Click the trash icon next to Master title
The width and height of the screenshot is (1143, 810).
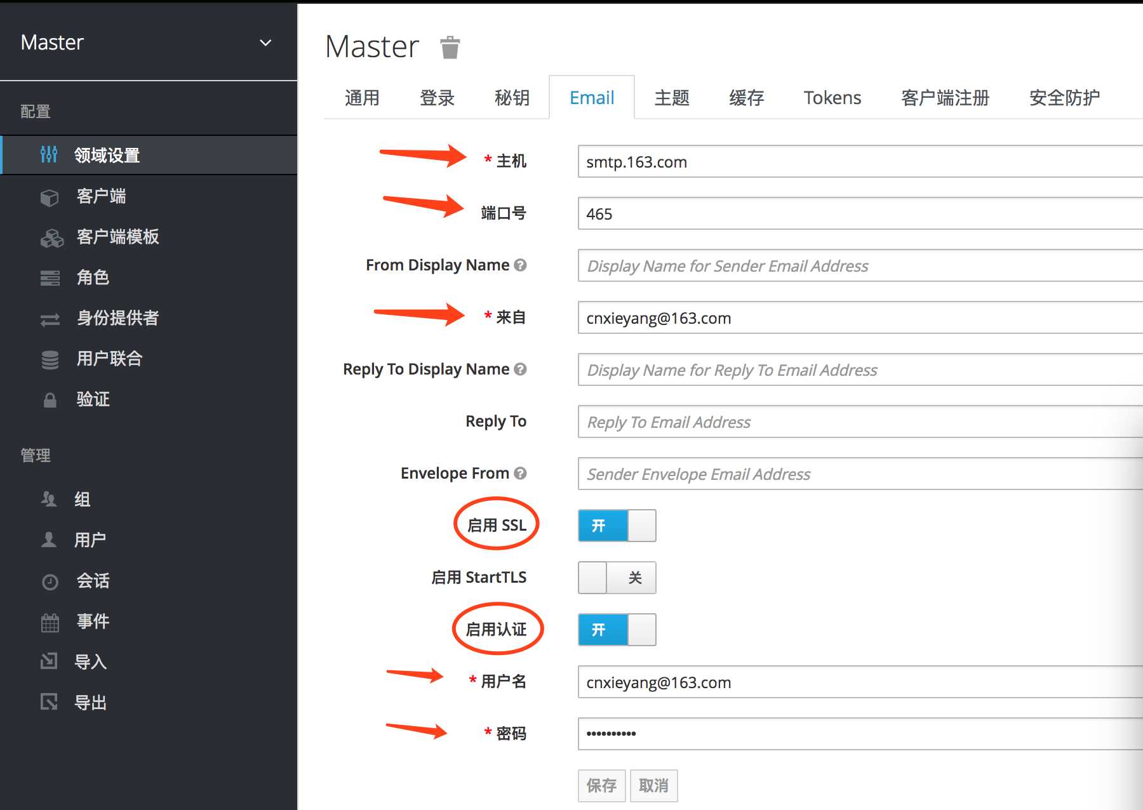(450, 48)
